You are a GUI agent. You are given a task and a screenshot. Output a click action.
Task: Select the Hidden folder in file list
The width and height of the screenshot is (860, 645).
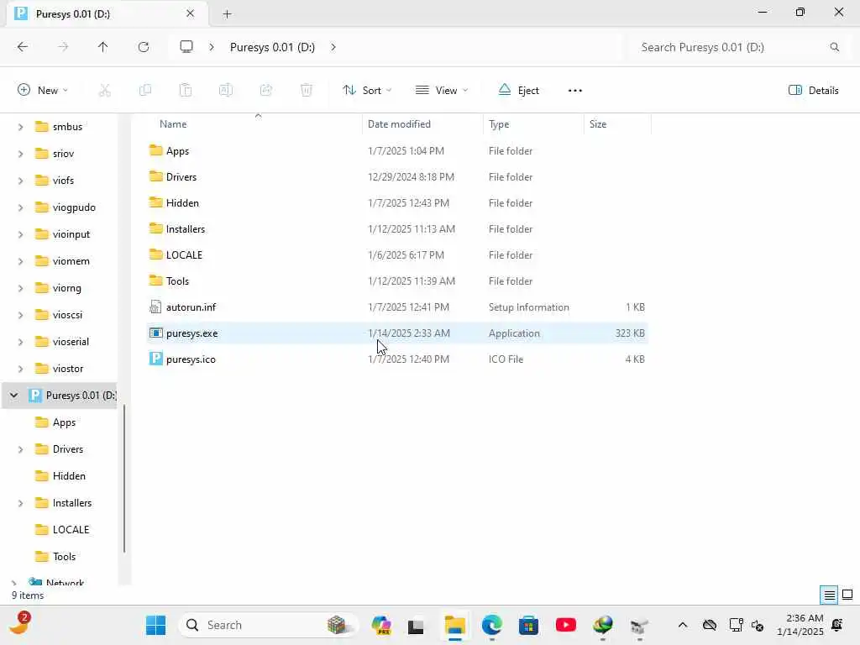(x=397, y=203)
